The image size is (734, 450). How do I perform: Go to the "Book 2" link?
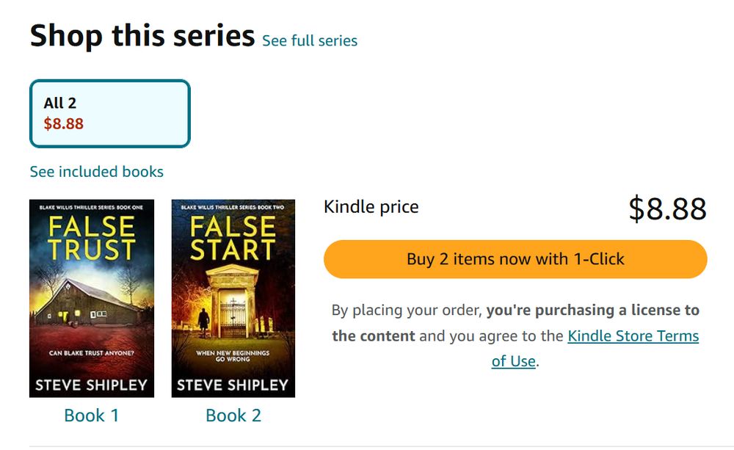[233, 415]
